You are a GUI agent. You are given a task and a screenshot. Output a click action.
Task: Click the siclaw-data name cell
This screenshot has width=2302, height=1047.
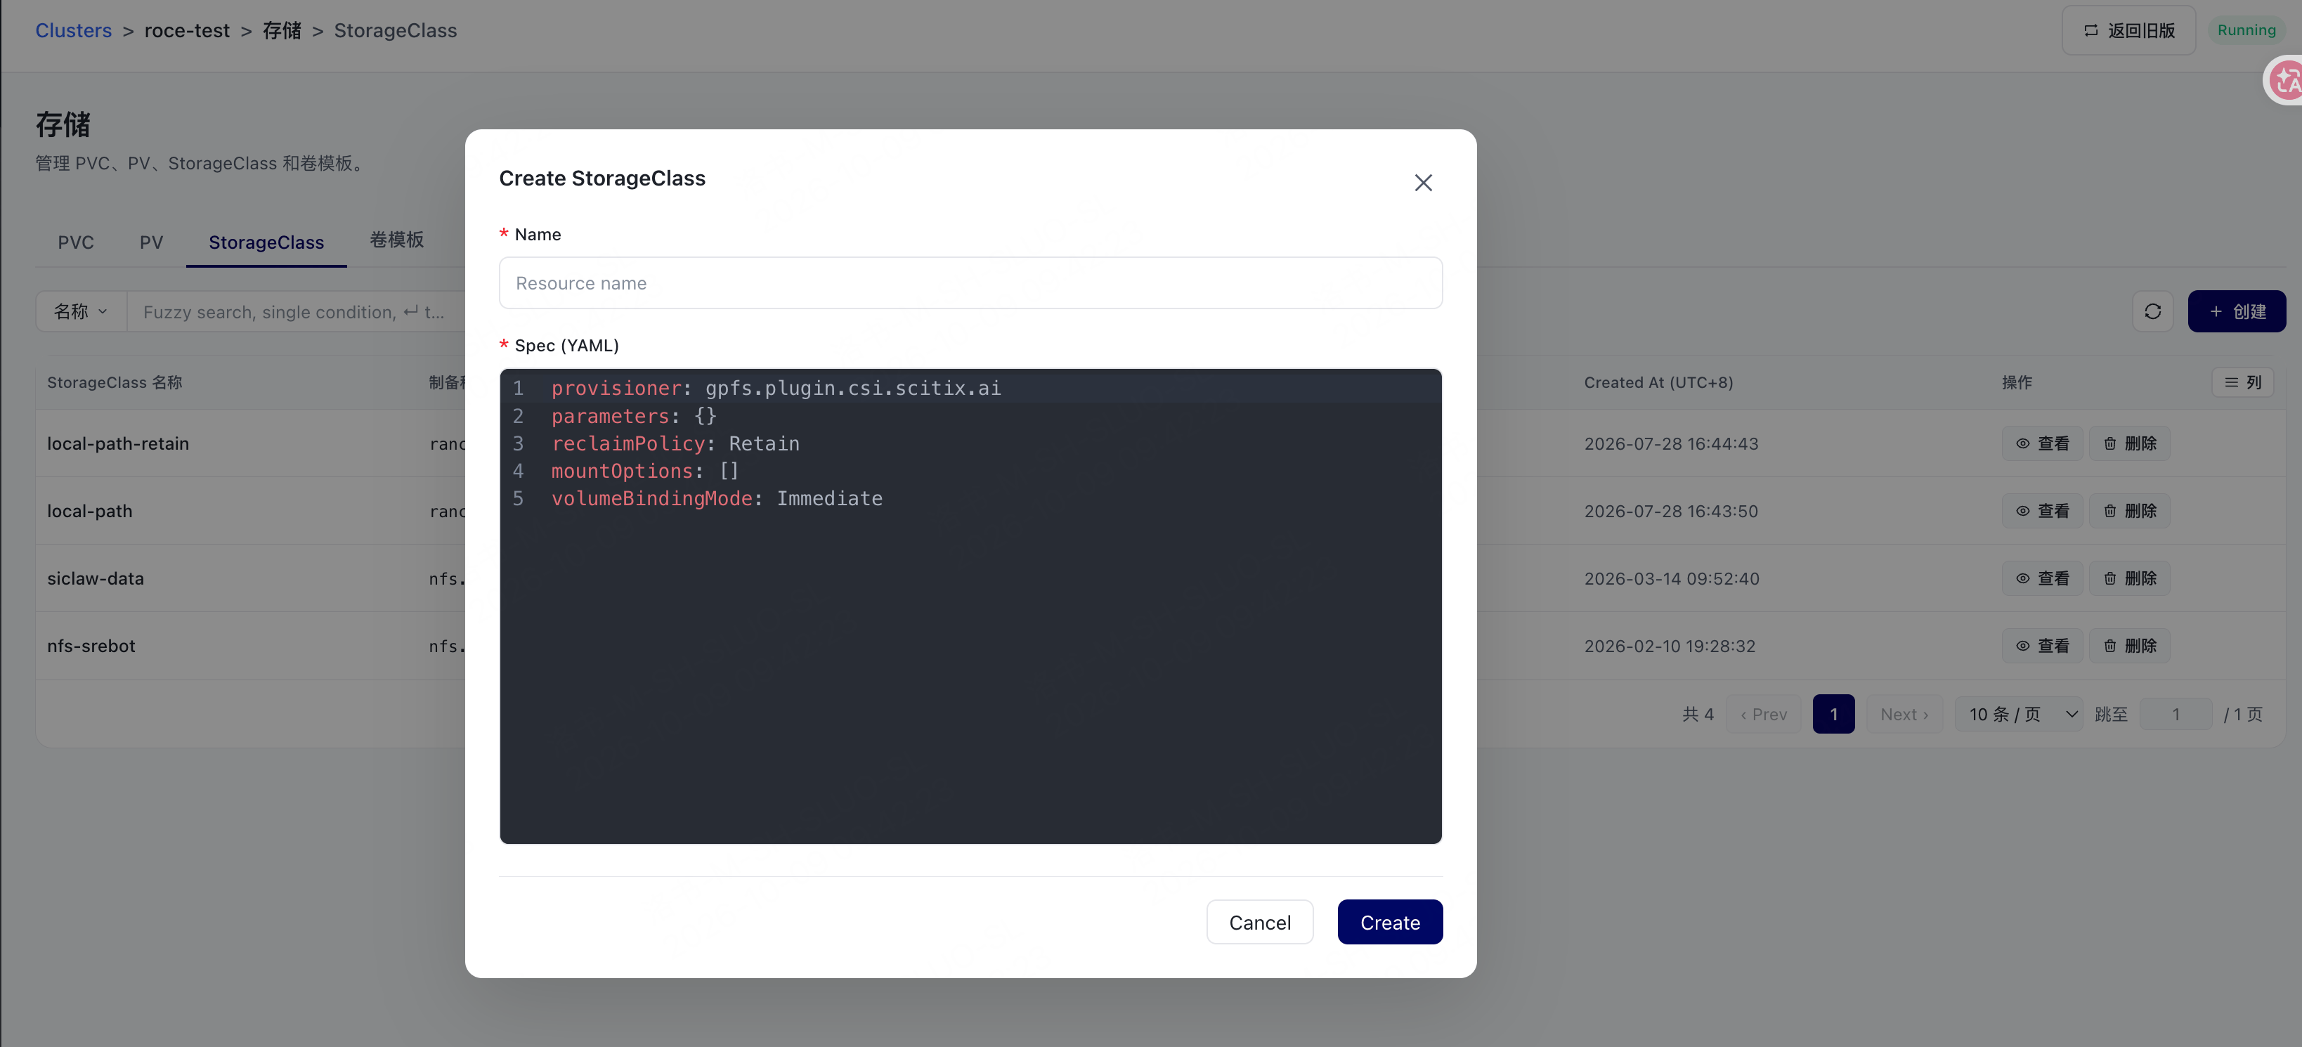(95, 578)
